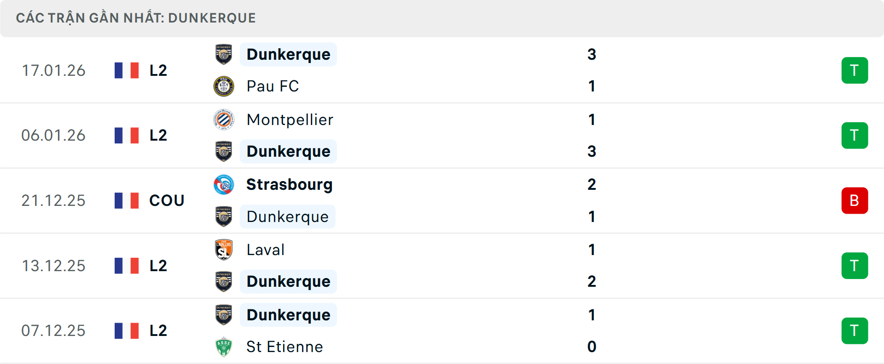Click the Montpellier club crest
The height and width of the screenshot is (364, 884).
click(x=224, y=119)
